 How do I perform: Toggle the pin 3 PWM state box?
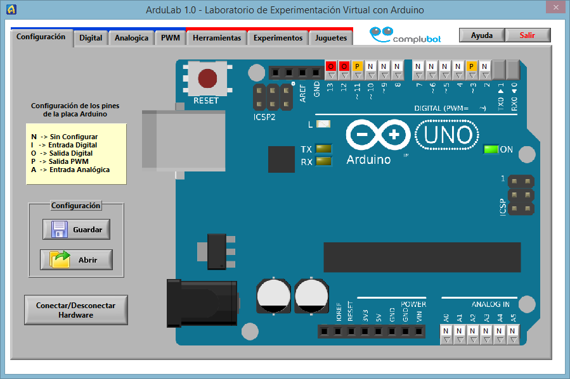click(471, 66)
